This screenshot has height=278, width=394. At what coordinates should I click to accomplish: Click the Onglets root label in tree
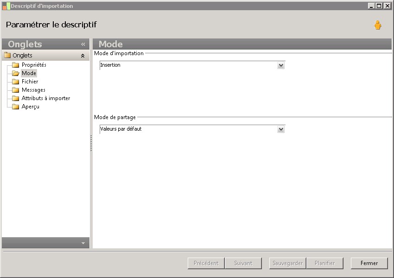click(x=22, y=55)
